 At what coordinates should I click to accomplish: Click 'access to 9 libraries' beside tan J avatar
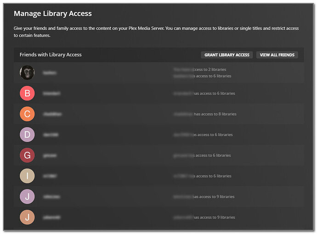[217, 217]
